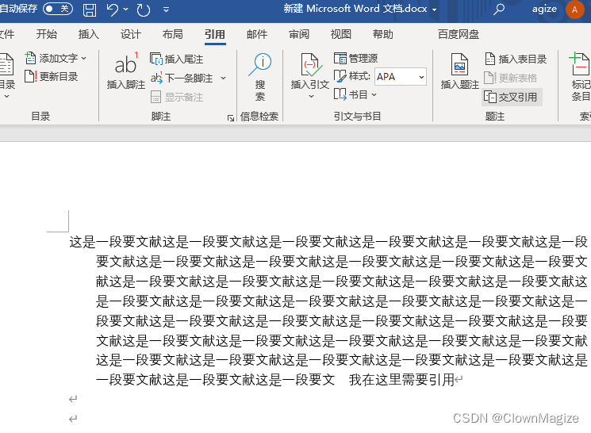Screen dimensions: 591x433
Task: Open the 脚注 dialog launcher
Action: pyautogui.click(x=231, y=118)
